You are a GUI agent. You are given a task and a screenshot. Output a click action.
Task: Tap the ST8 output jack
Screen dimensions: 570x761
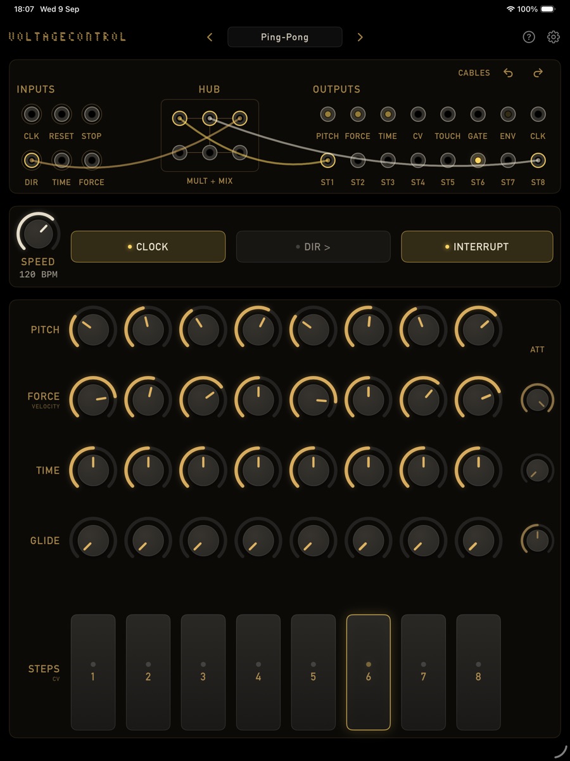point(538,160)
